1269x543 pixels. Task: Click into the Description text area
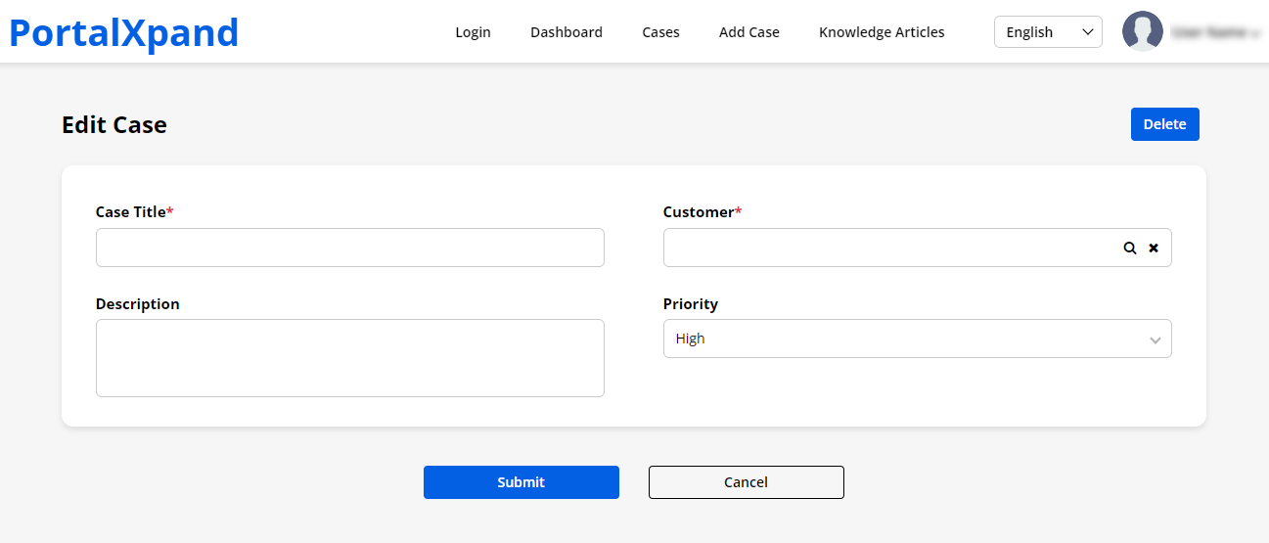click(x=349, y=358)
